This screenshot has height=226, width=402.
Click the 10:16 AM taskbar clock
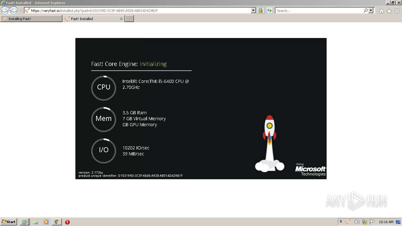point(386,222)
